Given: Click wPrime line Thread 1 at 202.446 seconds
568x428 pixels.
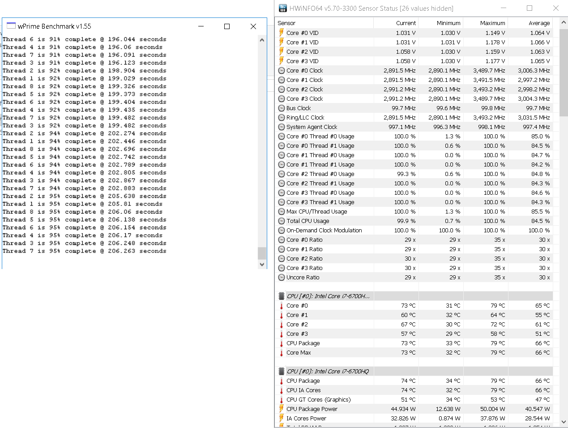Looking at the screenshot, I should tap(84, 141).
